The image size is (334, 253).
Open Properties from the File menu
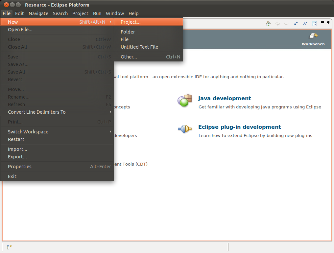[57, 167]
